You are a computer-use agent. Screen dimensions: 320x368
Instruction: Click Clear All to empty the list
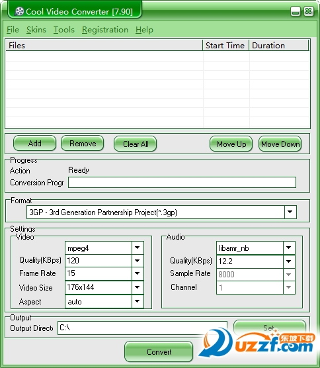point(136,144)
